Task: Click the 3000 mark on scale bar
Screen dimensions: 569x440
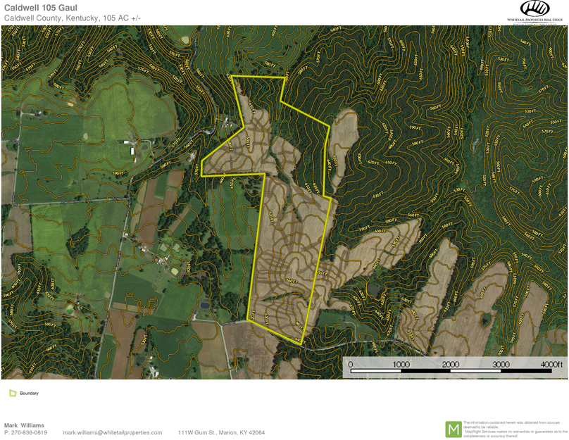Action: [501, 364]
